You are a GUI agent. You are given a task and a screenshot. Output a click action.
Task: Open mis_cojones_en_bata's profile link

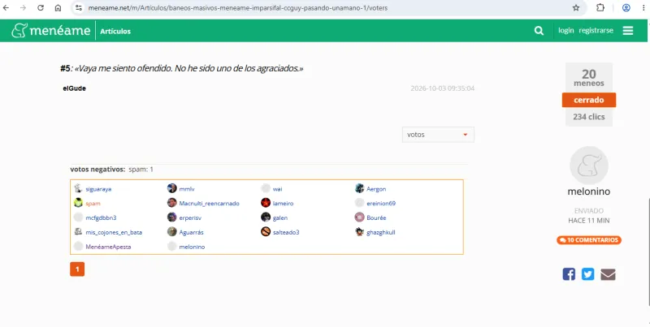pos(114,233)
